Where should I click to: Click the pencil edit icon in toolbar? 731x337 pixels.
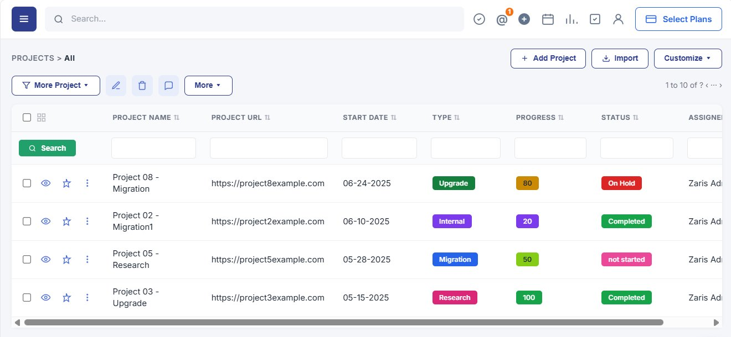tap(116, 86)
